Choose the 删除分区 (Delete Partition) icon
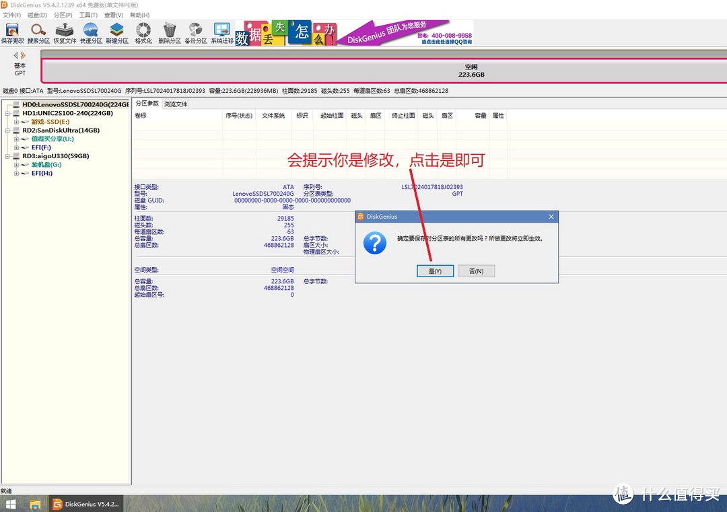The height and width of the screenshot is (512, 727). [170, 32]
